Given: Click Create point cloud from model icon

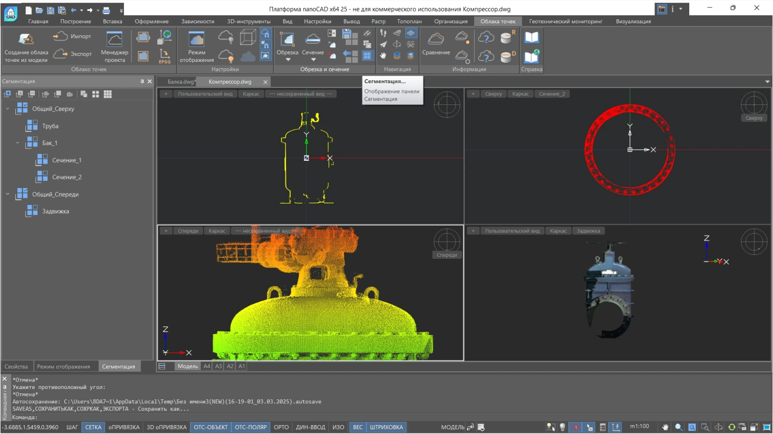Looking at the screenshot, I should pyautogui.click(x=26, y=40).
